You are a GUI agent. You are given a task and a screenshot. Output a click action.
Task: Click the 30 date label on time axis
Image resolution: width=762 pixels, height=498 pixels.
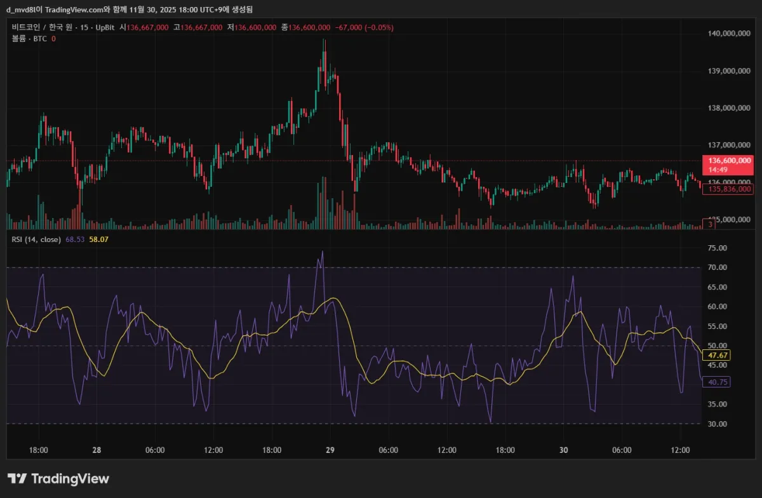[x=563, y=449]
